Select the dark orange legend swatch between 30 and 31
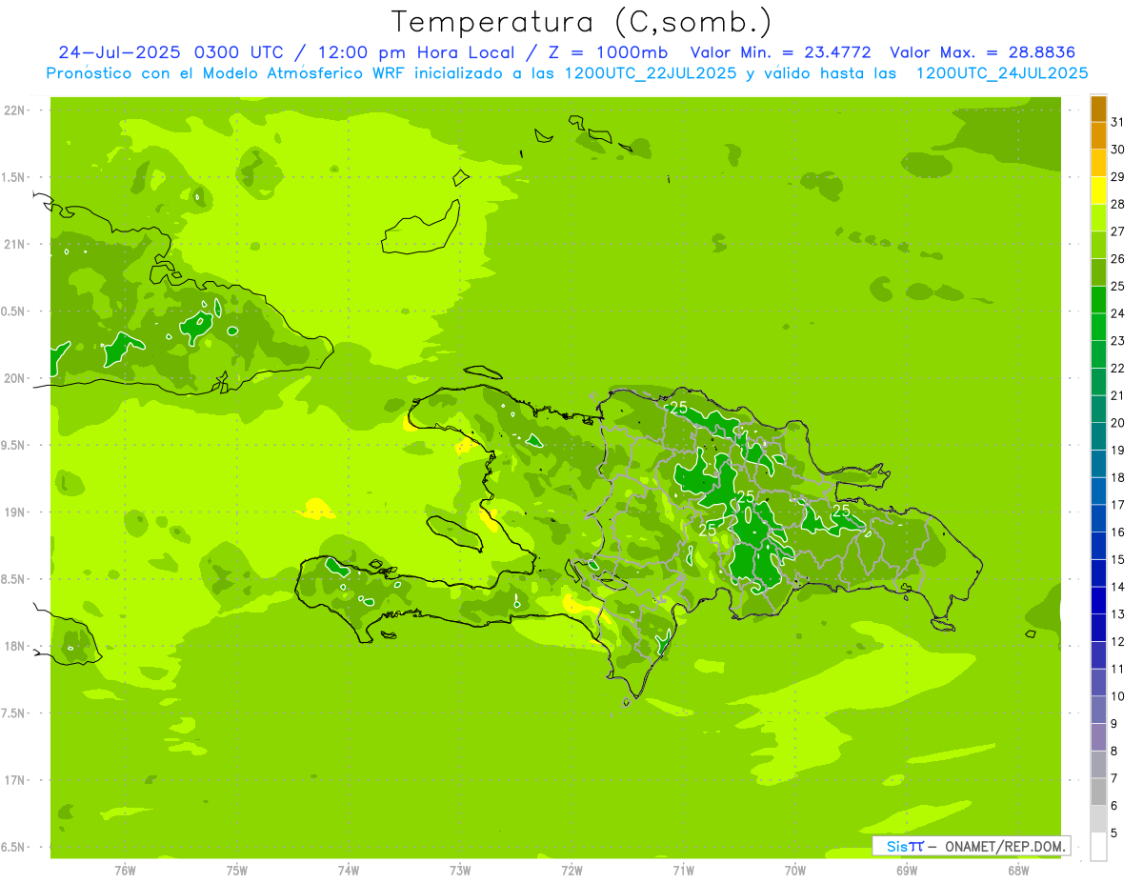 (1098, 136)
